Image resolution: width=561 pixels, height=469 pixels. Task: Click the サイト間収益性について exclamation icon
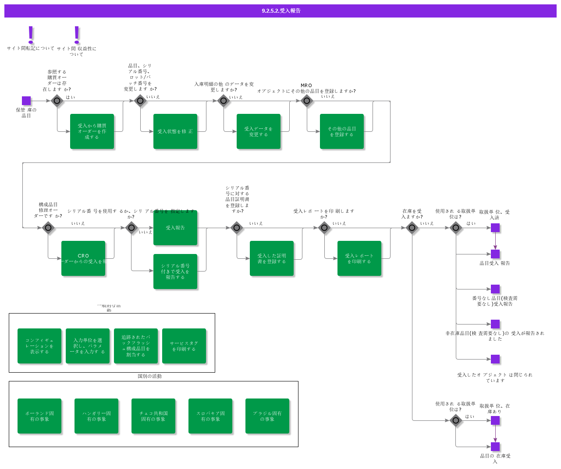click(x=77, y=35)
